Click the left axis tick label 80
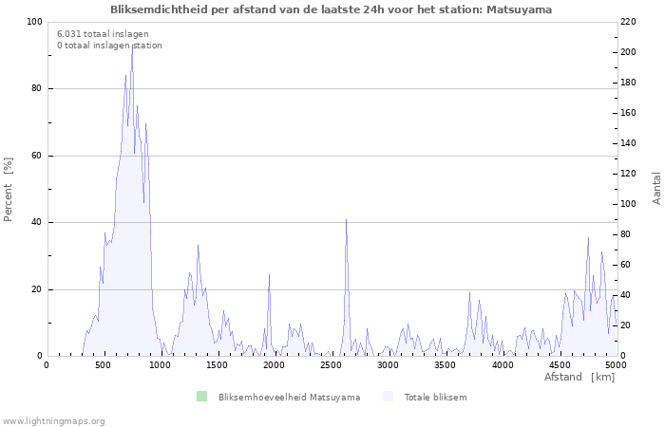The width and height of the screenshot is (665, 427). point(36,88)
